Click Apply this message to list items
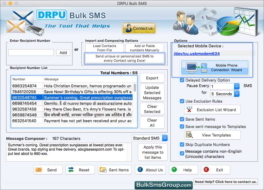The height and width of the screenshot is (190, 264). [153, 152]
